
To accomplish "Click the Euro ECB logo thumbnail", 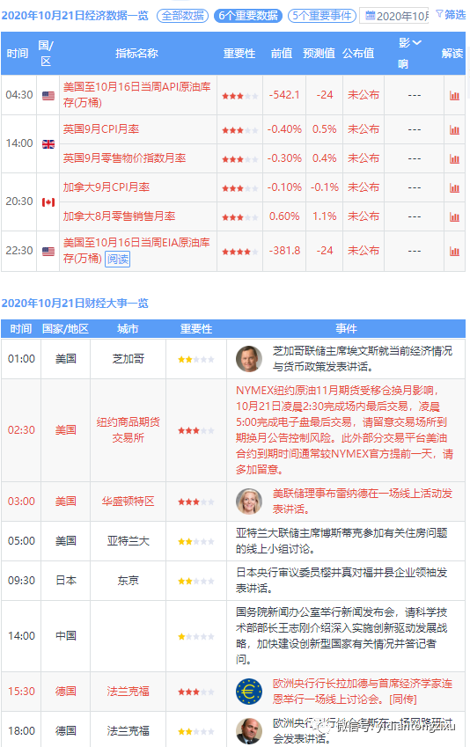I will tap(249, 692).
